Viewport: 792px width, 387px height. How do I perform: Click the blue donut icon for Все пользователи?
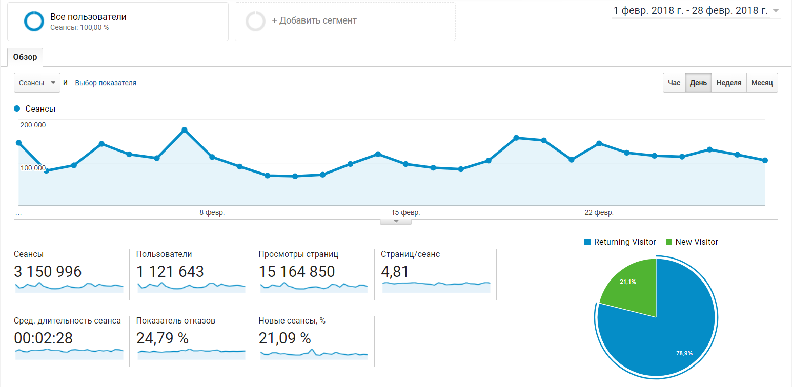(34, 21)
